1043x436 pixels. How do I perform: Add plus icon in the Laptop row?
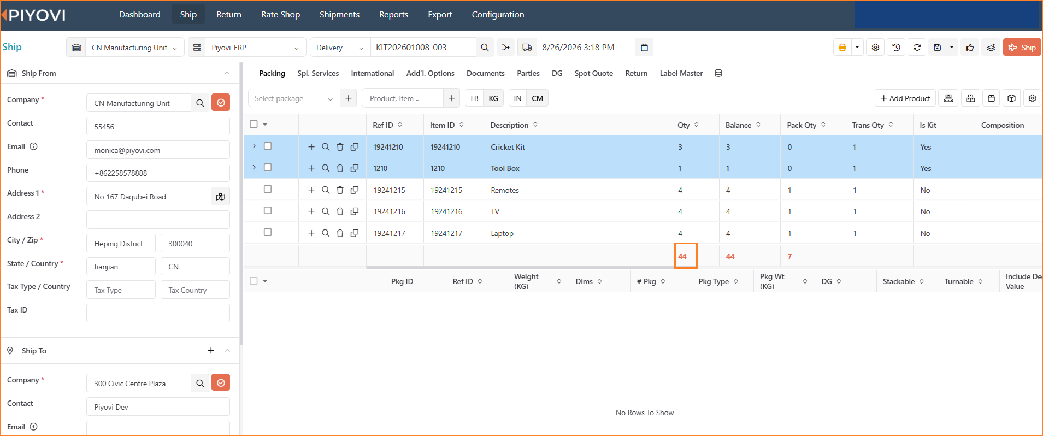[311, 233]
